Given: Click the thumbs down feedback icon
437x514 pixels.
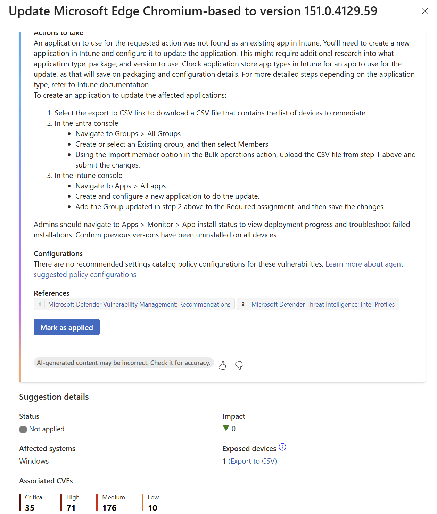Looking at the screenshot, I should (239, 365).
